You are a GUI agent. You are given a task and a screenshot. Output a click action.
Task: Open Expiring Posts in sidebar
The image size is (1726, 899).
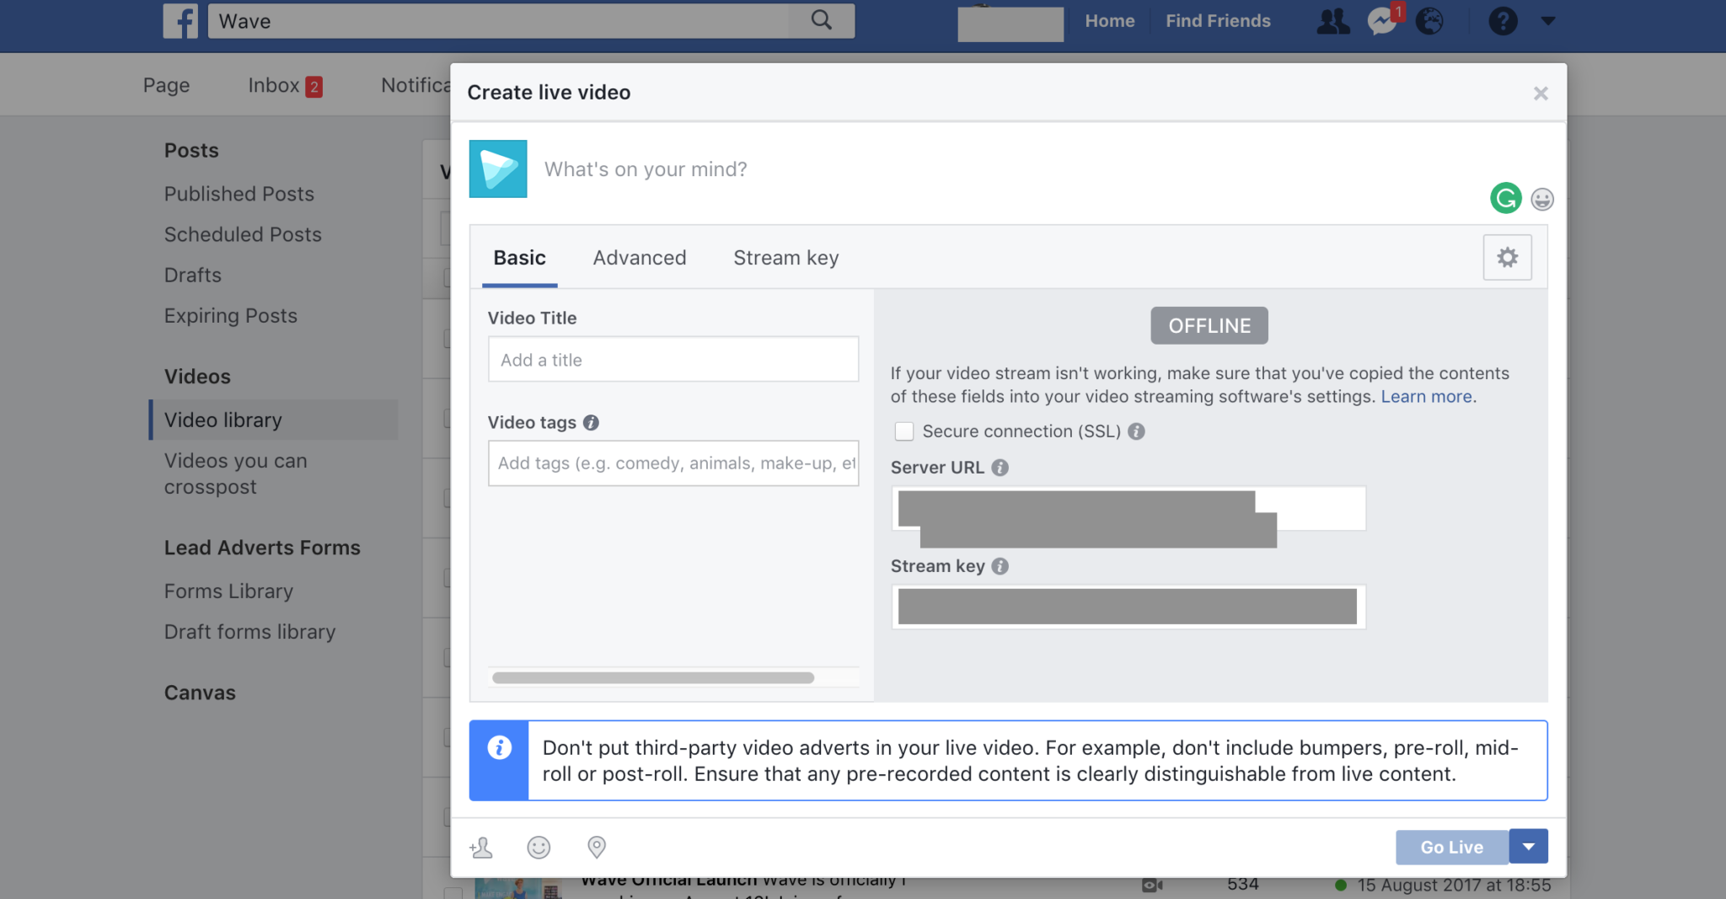[x=231, y=316]
